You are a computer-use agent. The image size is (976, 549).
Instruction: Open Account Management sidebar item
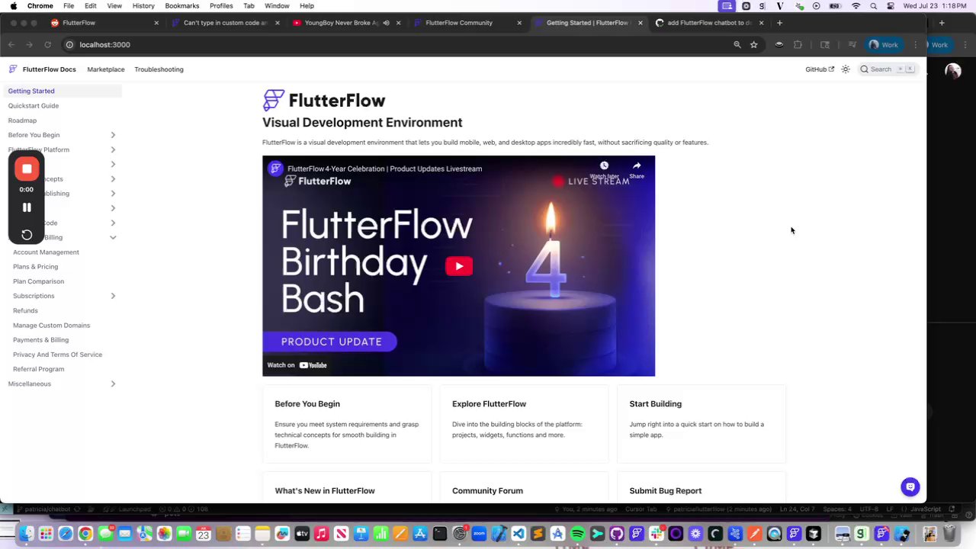46,252
